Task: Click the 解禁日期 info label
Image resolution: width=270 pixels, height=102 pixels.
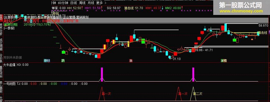Action: click(x=11, y=24)
